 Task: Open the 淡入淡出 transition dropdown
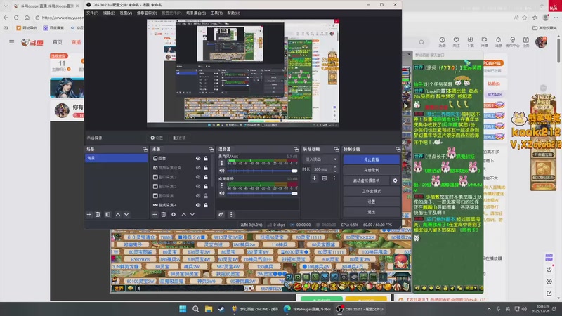tap(320, 159)
